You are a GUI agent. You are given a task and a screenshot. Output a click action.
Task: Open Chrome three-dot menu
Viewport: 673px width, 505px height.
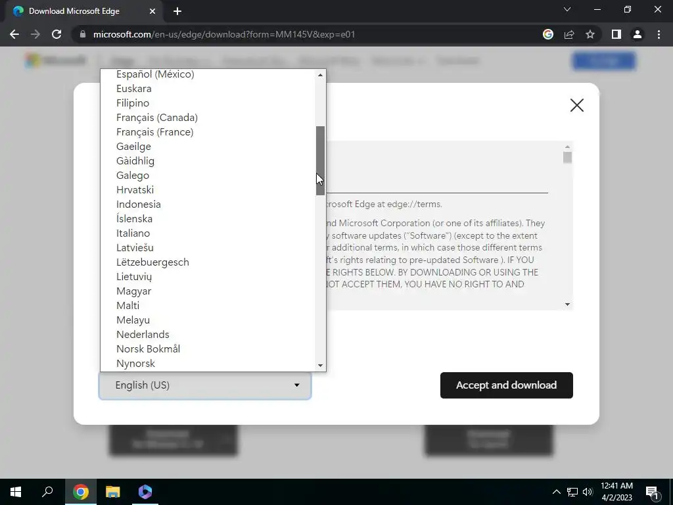tap(659, 34)
